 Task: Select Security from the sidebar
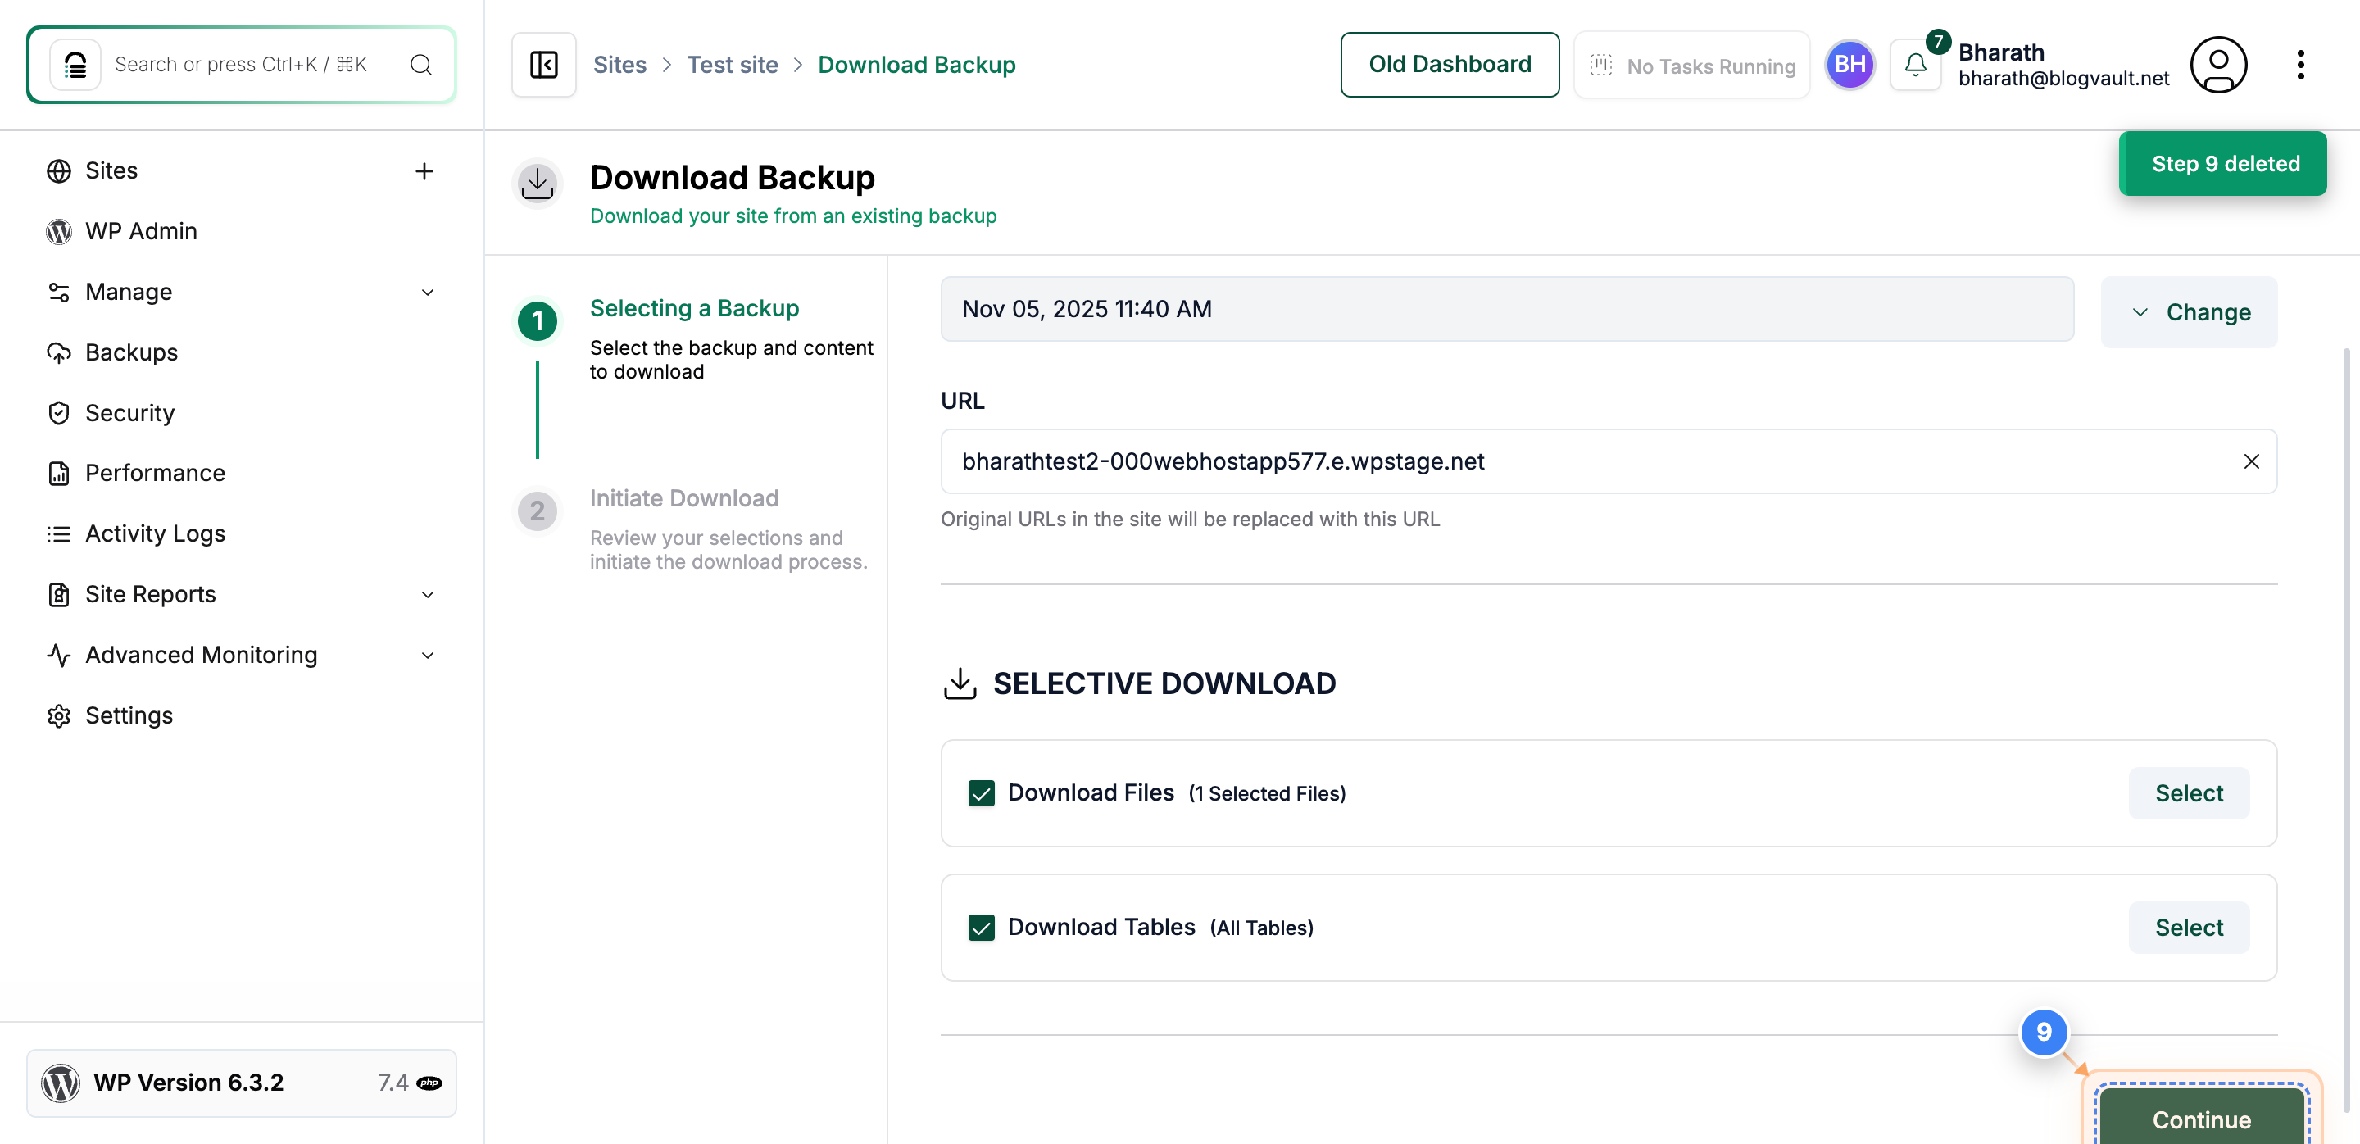(129, 412)
